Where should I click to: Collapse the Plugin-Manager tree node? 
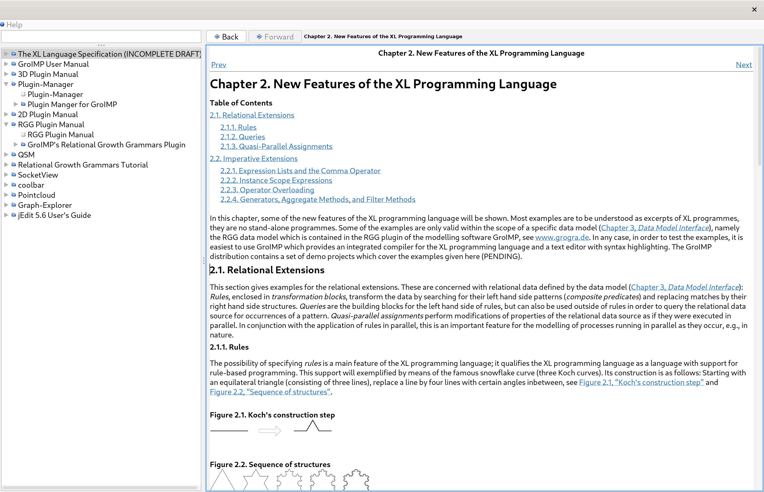click(6, 84)
